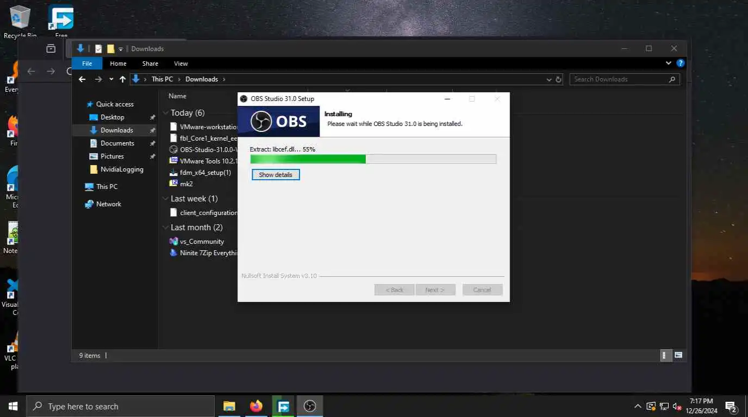Click the network tray icon

click(x=664, y=406)
